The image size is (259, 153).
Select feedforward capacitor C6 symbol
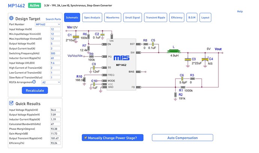pos(182,79)
